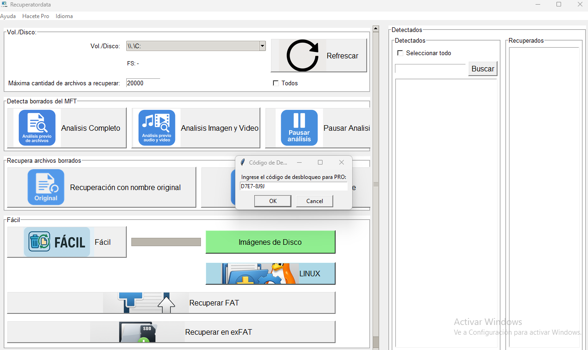Enable the Todos checkbox
Screen dimensions: 588x350
coord(276,83)
